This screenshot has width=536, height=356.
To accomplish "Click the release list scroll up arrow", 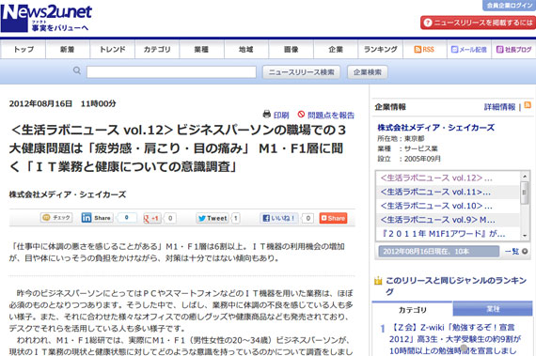I will tap(525, 177).
